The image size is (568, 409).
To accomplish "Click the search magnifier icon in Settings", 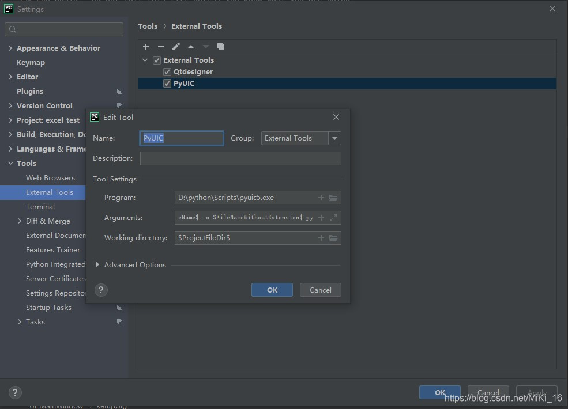I will coord(13,29).
